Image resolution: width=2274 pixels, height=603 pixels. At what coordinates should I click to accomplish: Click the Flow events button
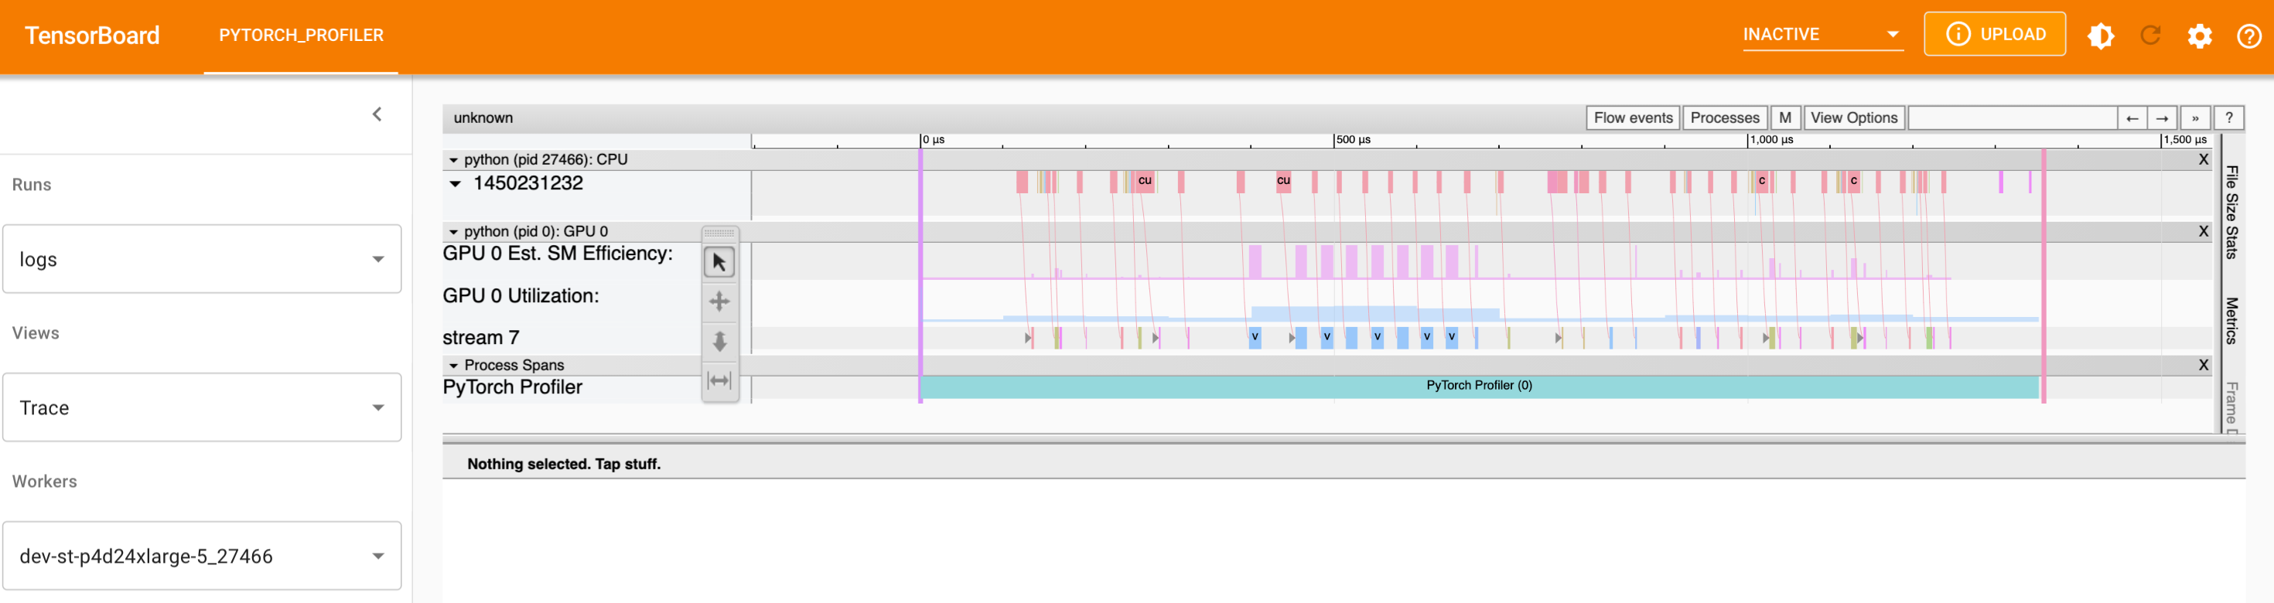1632,118
